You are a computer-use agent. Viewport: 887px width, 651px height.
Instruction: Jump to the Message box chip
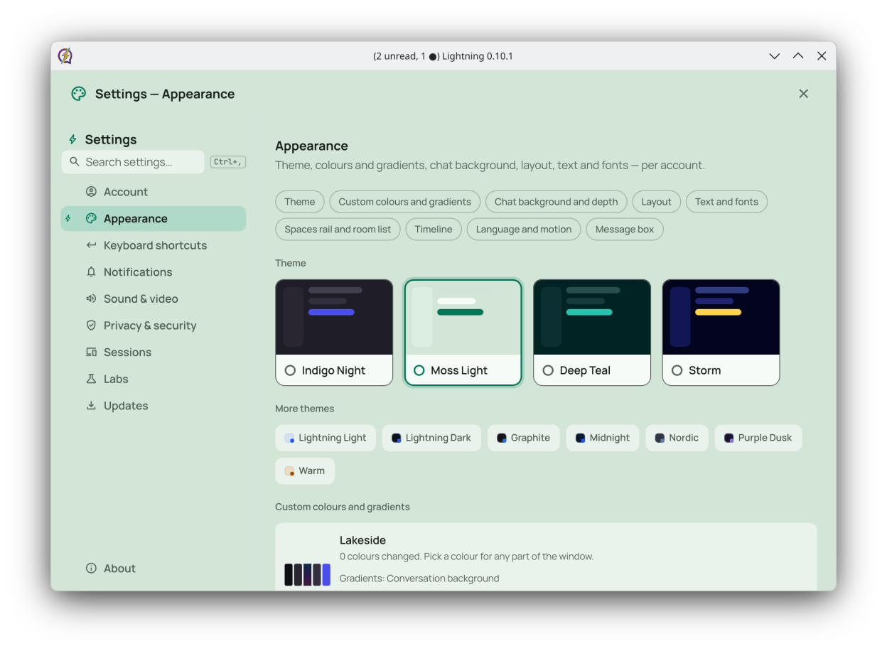point(625,230)
